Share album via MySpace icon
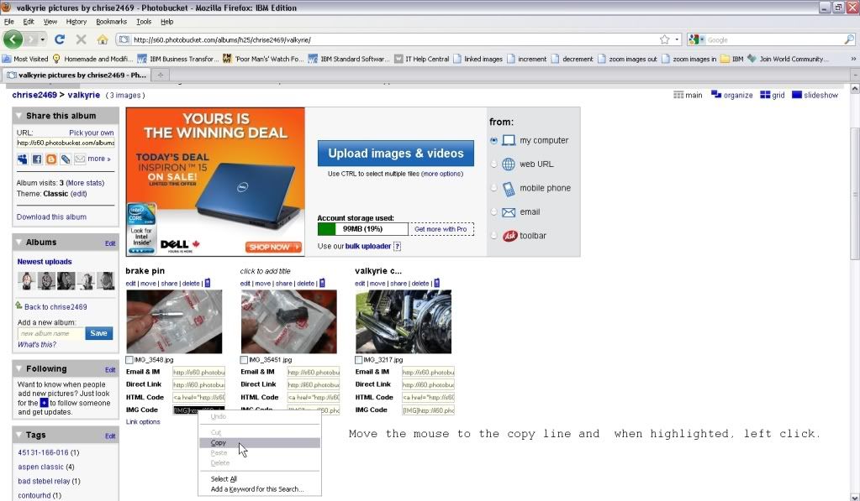The width and height of the screenshot is (860, 501). pyautogui.click(x=22, y=159)
